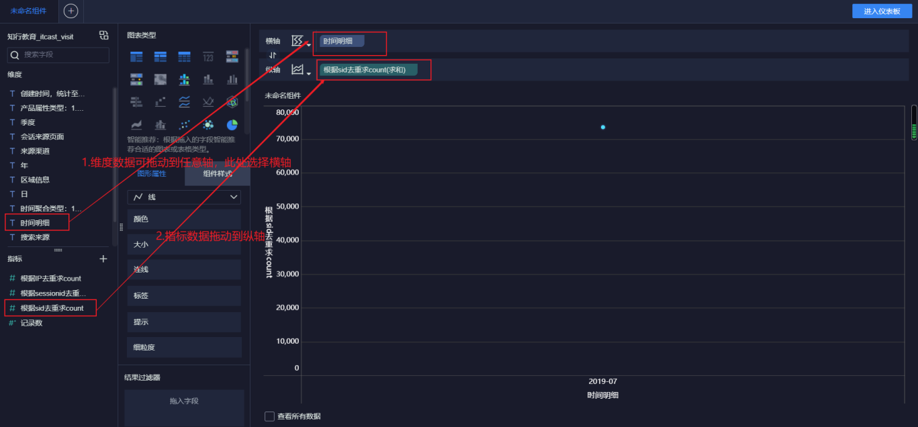Select the crosstab table chart type
Viewport: 918px width, 427px height.
[x=160, y=56]
